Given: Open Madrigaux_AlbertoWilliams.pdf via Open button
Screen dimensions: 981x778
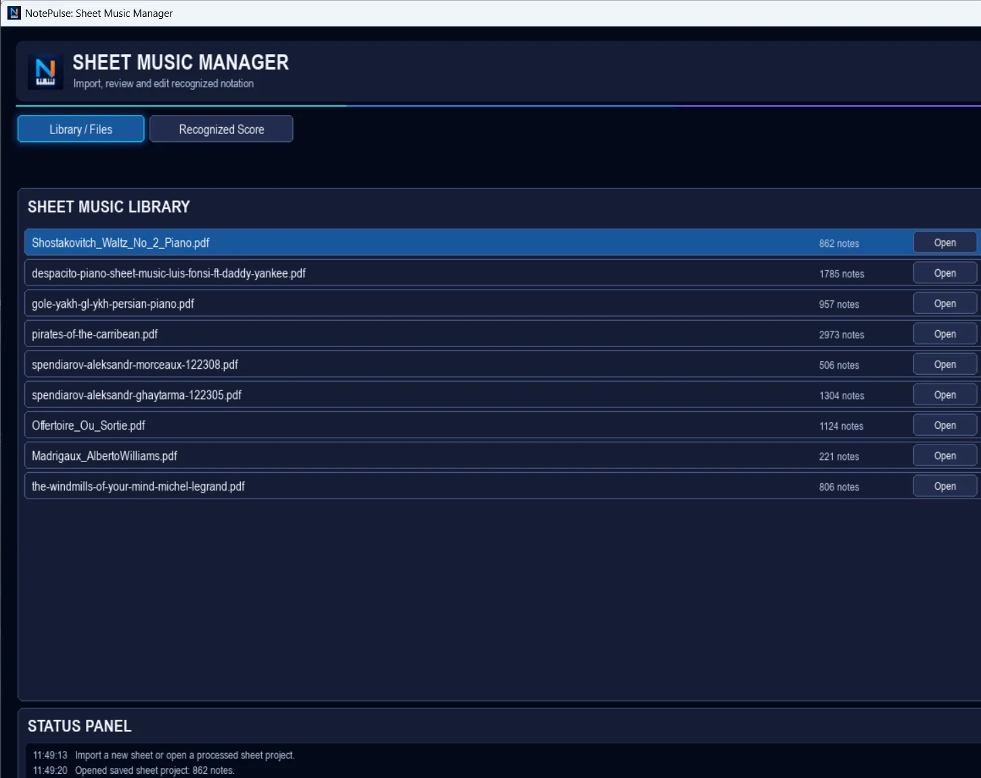Looking at the screenshot, I should [945, 455].
